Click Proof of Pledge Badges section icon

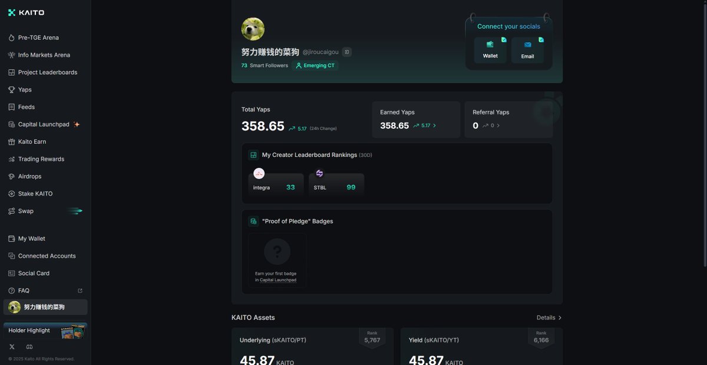pyautogui.click(x=253, y=222)
